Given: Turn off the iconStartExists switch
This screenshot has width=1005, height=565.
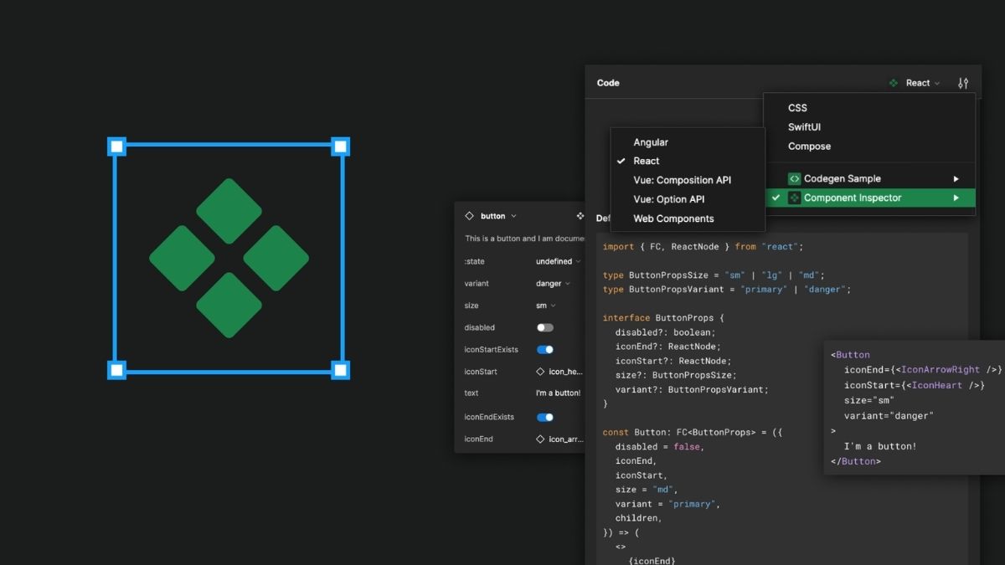Looking at the screenshot, I should click(545, 350).
